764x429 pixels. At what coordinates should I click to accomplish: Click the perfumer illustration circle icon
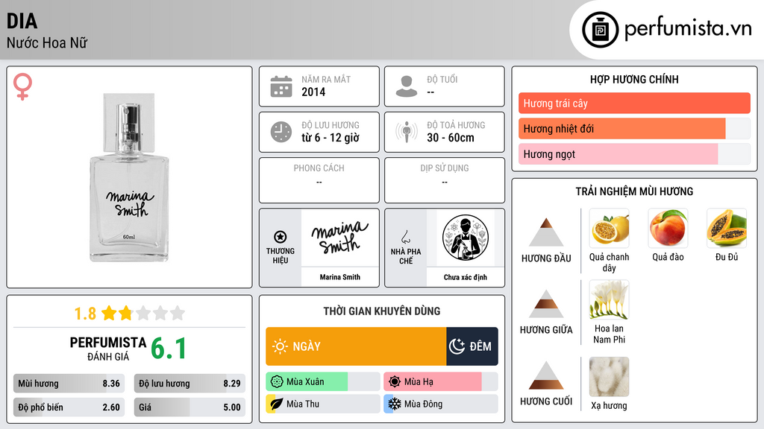[x=466, y=238]
